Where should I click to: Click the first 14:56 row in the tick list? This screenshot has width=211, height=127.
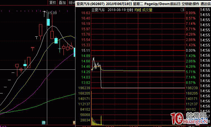pos(205,50)
